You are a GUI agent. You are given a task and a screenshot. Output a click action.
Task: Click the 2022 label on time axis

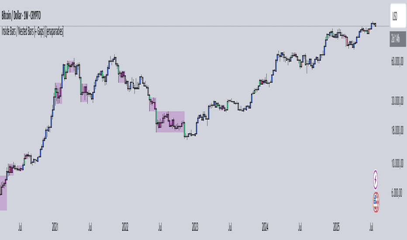125,227
